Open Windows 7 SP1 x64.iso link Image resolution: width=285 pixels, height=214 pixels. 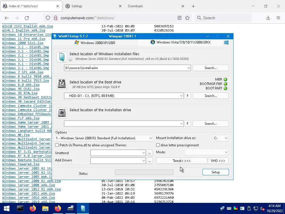(23, 72)
